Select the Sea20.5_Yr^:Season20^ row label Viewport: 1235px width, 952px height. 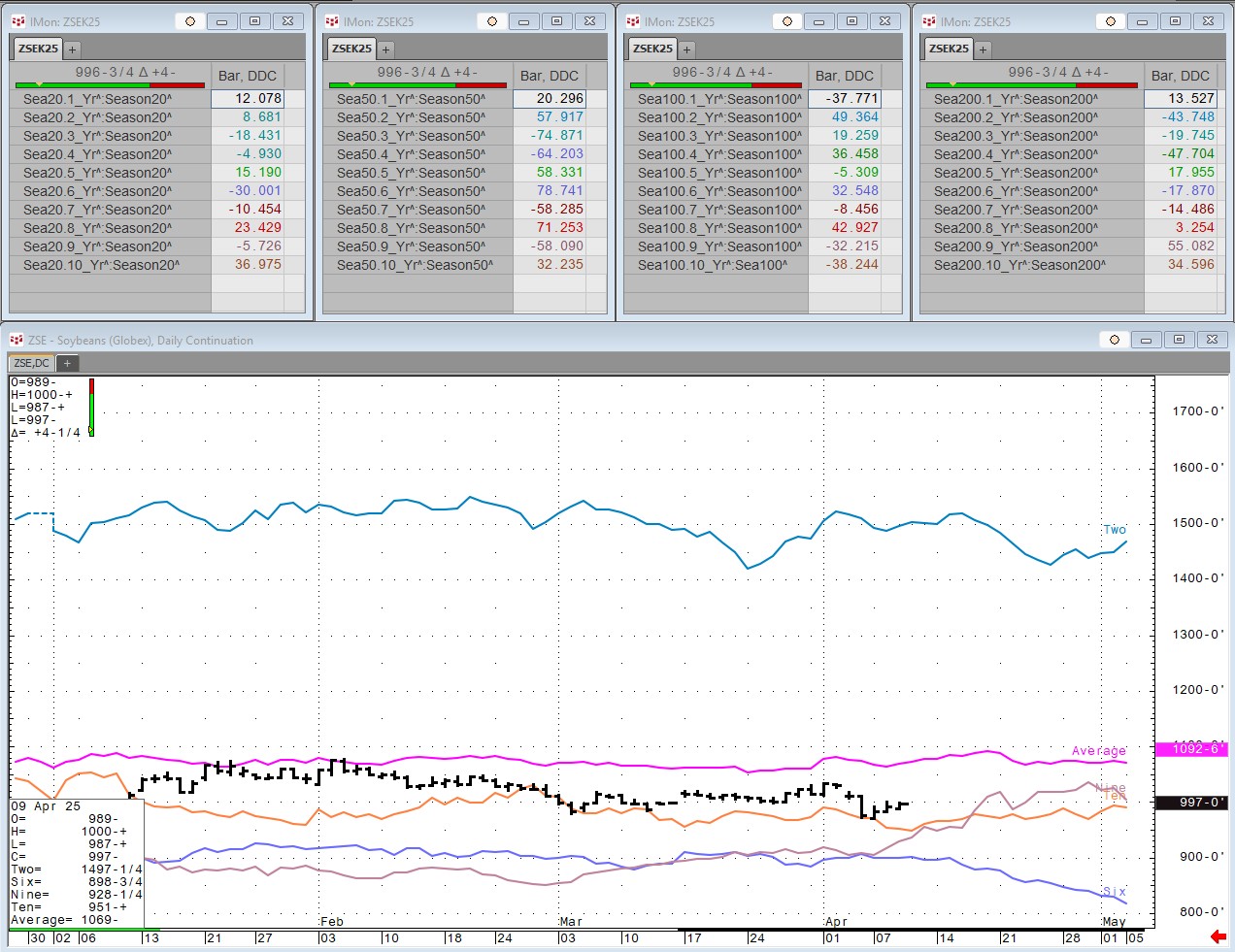[x=98, y=173]
